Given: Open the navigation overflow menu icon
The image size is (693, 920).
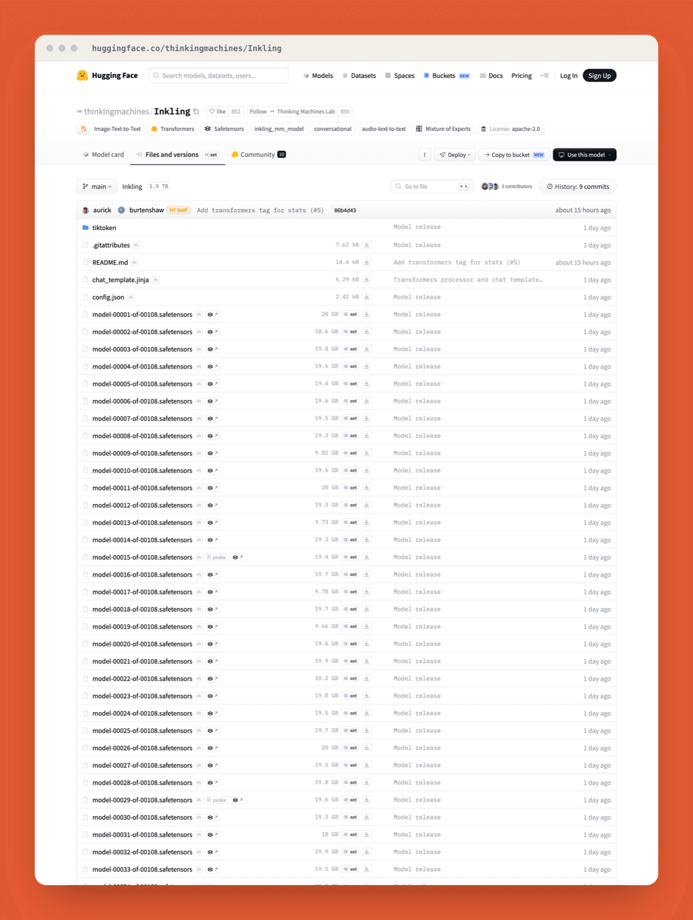Looking at the screenshot, I should tap(544, 75).
